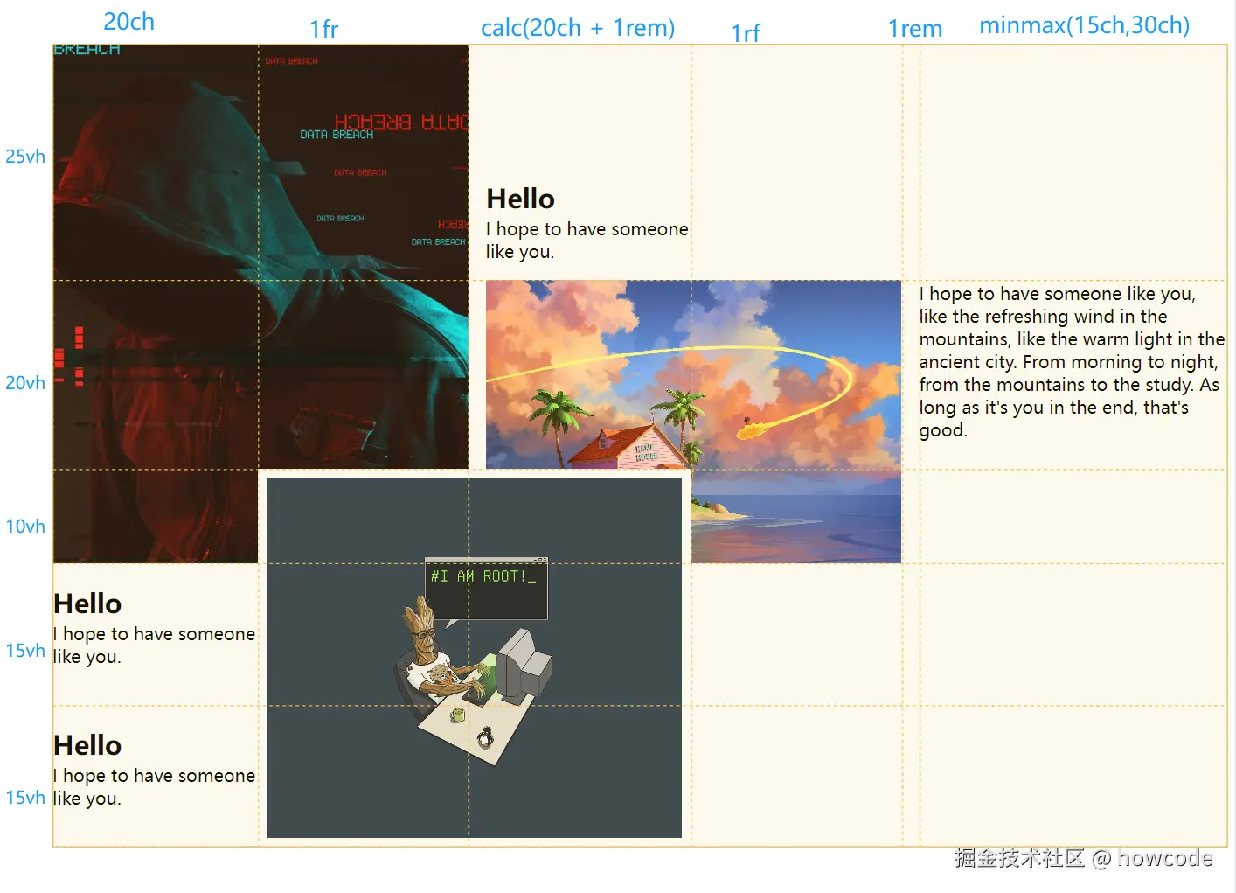The height and width of the screenshot is (893, 1236).
Task: Click the Hello heading in the middle-left card
Action: pyautogui.click(x=87, y=603)
